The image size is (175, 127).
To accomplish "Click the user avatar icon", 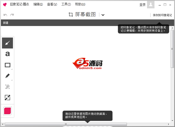I will pos(151,5).
